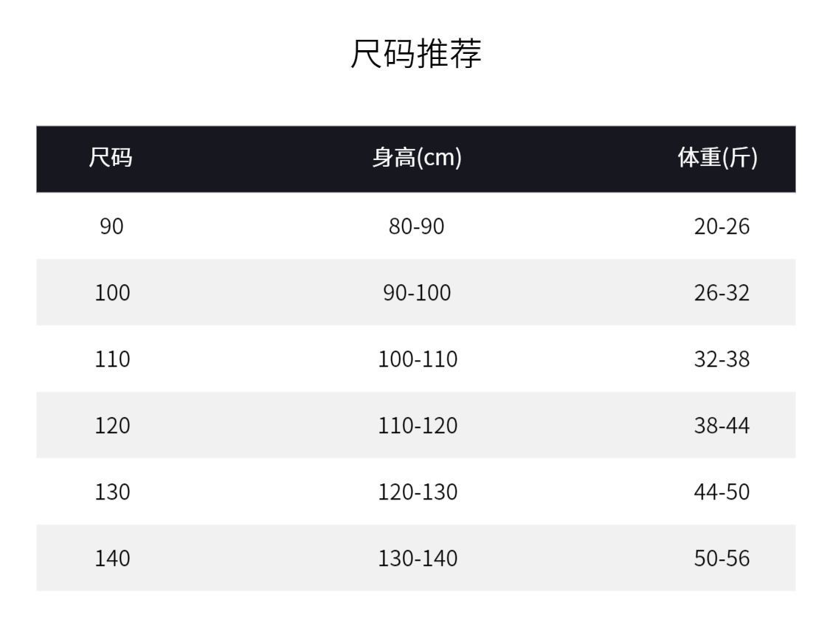Click the 32-38 weight value
Image resolution: width=830 pixels, height=625 pixels.
[722, 359]
